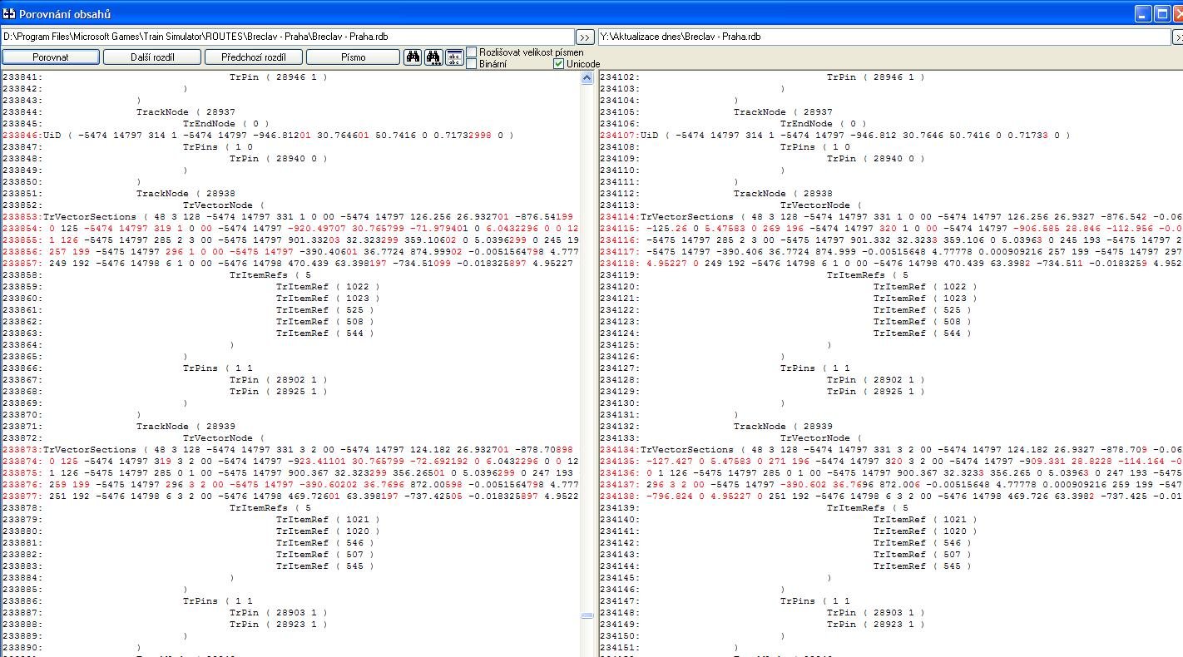Click right line 234105 TrackNode ( 28937
Screen dimensions: 1183x657
pos(783,112)
